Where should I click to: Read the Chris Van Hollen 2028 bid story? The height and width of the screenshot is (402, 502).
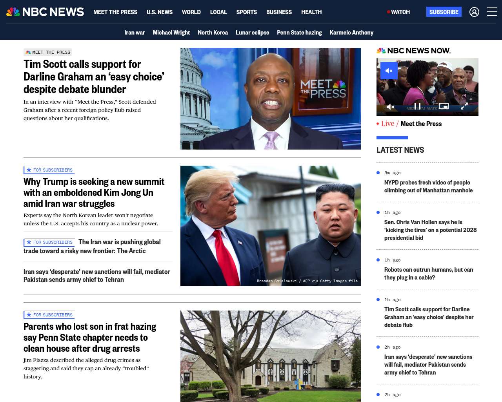[x=431, y=230]
